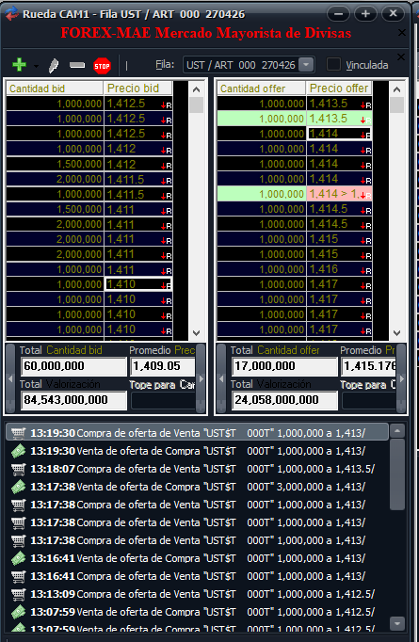Click the cart icon of the 13:16:41 Compra row
The height and width of the screenshot is (642, 419).
coord(19,576)
